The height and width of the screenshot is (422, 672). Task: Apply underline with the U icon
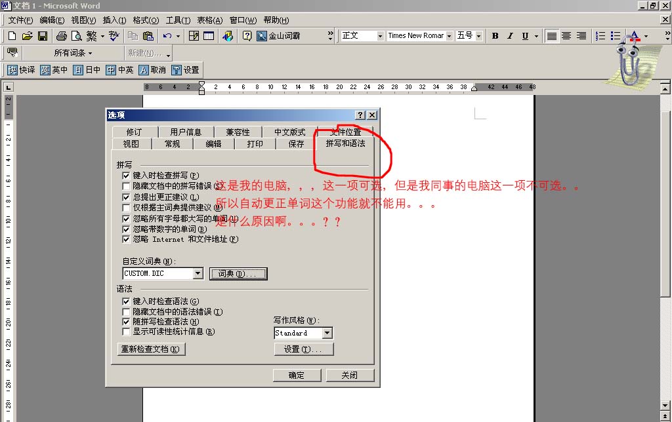pos(525,36)
